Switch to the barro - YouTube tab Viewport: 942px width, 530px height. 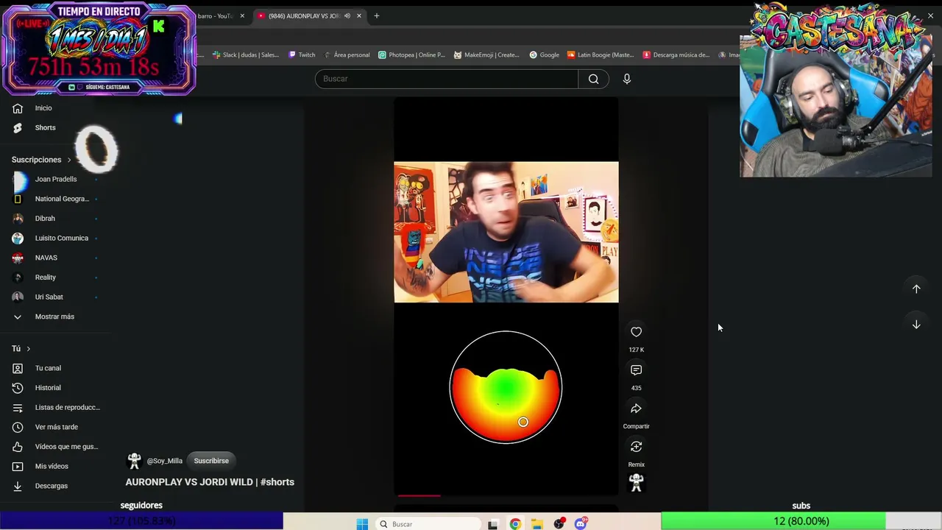coord(215,15)
